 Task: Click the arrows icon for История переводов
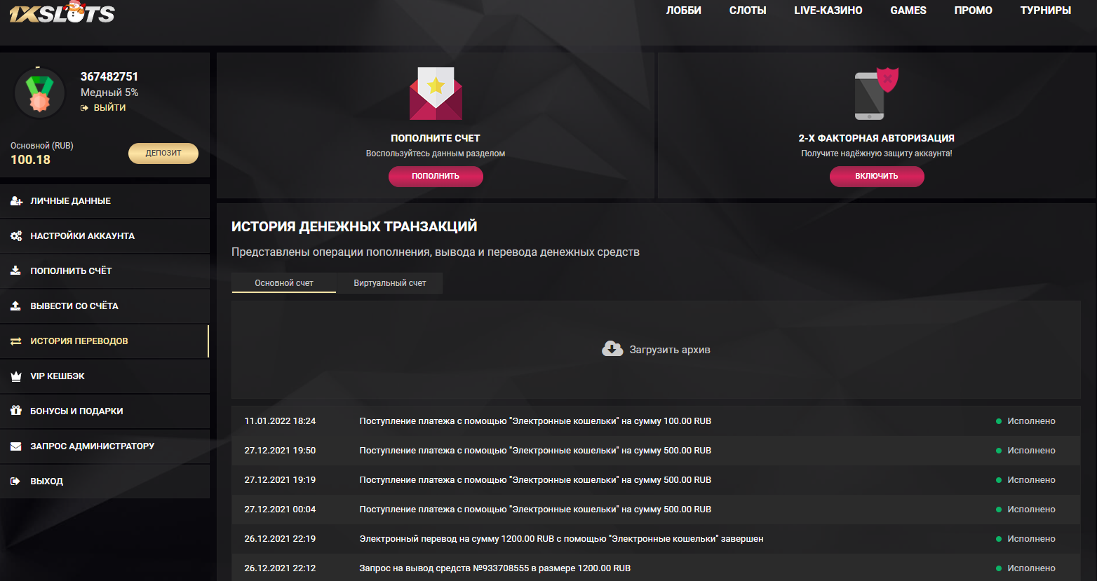pyautogui.click(x=15, y=341)
